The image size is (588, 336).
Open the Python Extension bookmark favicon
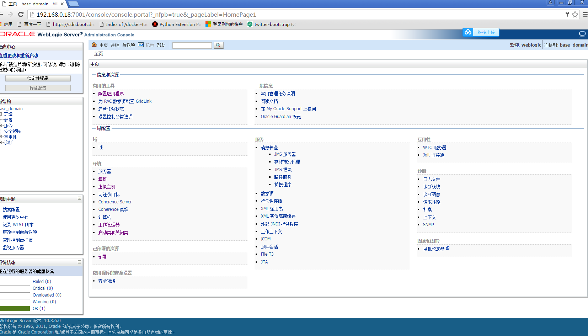click(x=155, y=24)
